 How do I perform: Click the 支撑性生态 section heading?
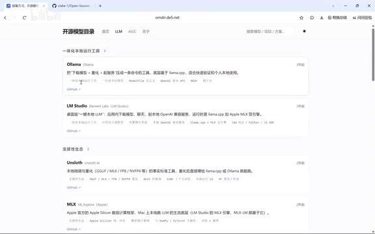pyautogui.click(x=73, y=149)
